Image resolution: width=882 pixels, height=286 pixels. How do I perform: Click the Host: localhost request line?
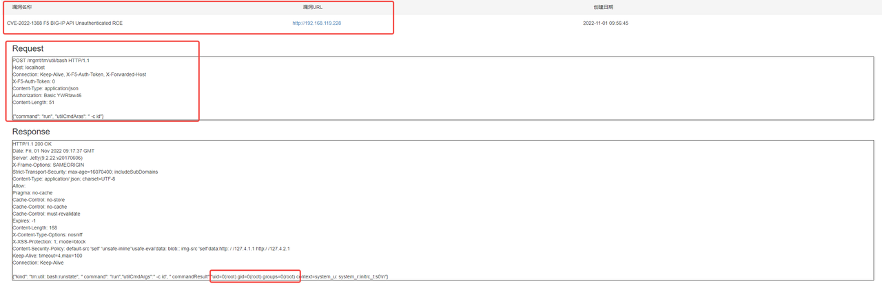tap(28, 68)
